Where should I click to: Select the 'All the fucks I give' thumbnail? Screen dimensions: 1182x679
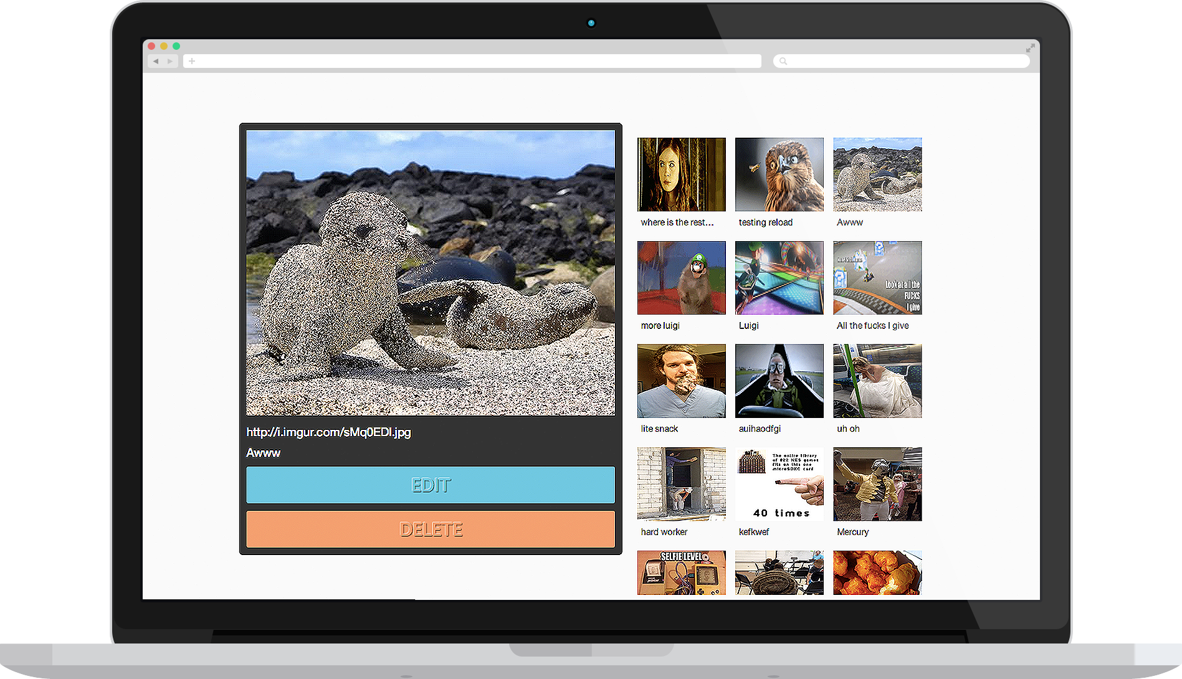pyautogui.click(x=877, y=278)
